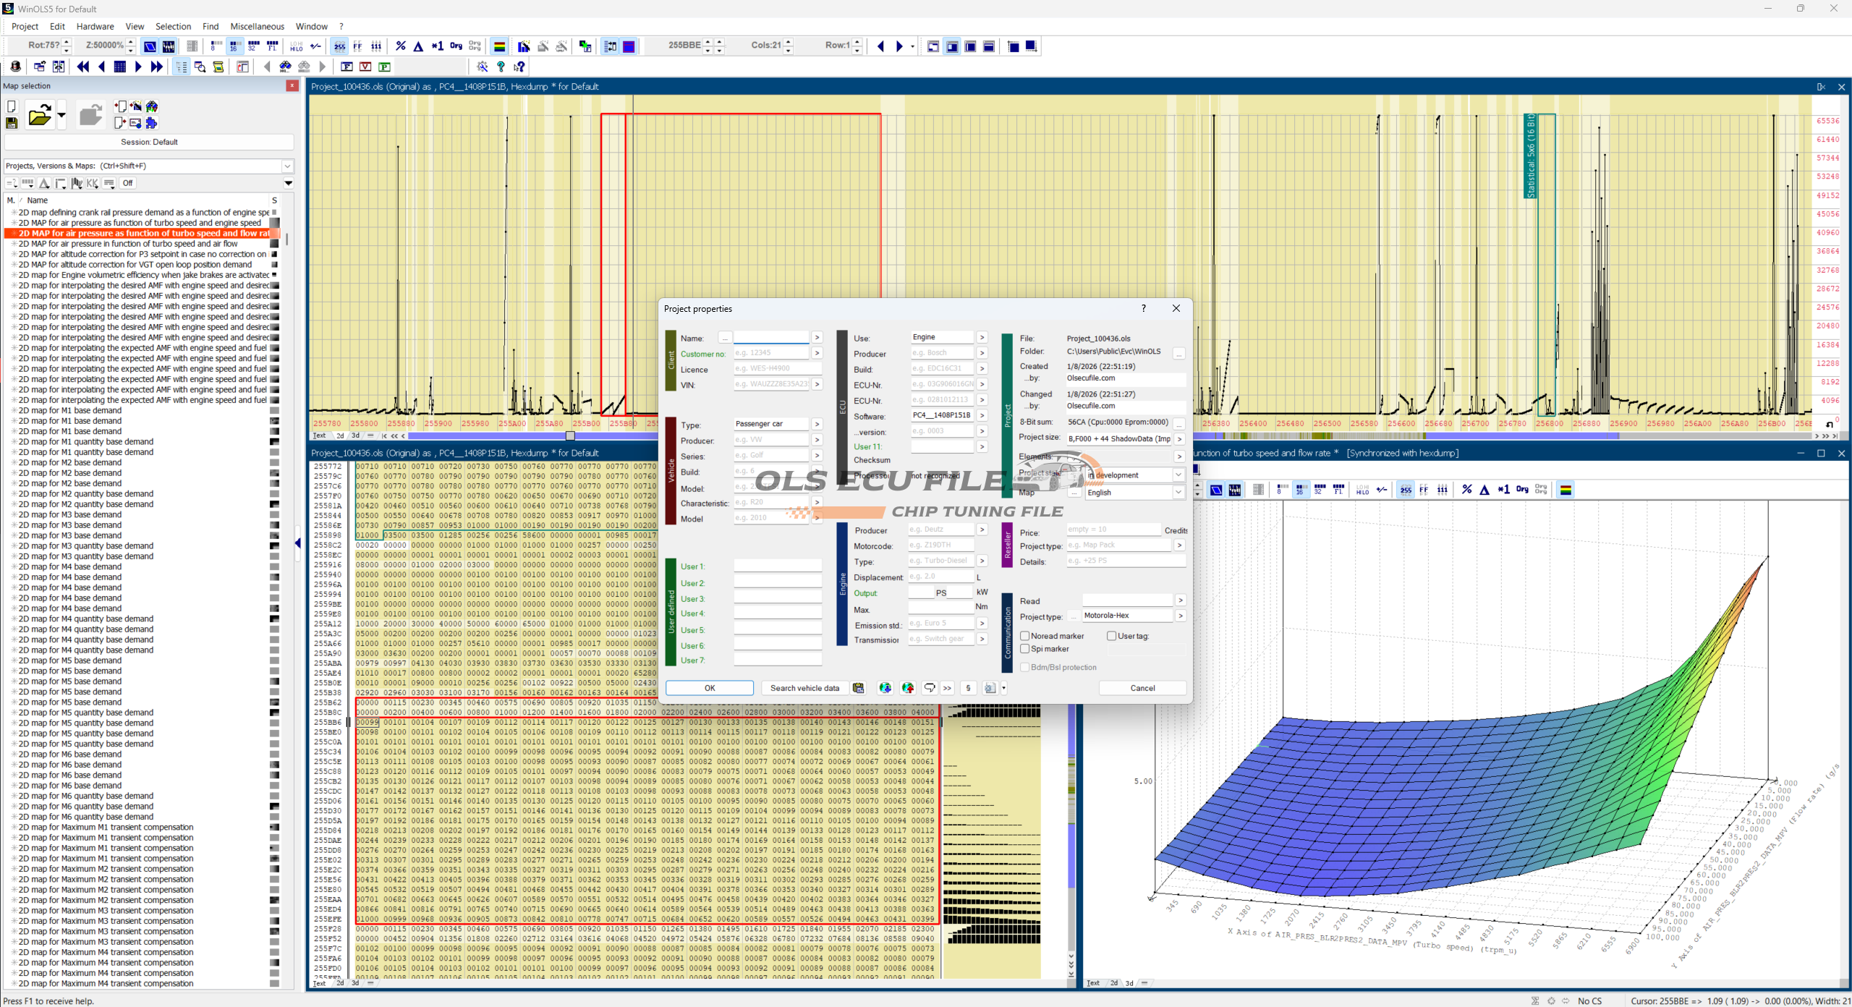This screenshot has height=1007, width=1852.
Task: Click the rainbow color display icon
Action: point(499,46)
